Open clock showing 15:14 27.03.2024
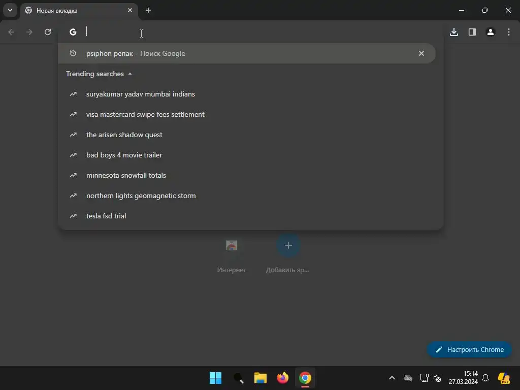The width and height of the screenshot is (520, 390). (x=463, y=378)
